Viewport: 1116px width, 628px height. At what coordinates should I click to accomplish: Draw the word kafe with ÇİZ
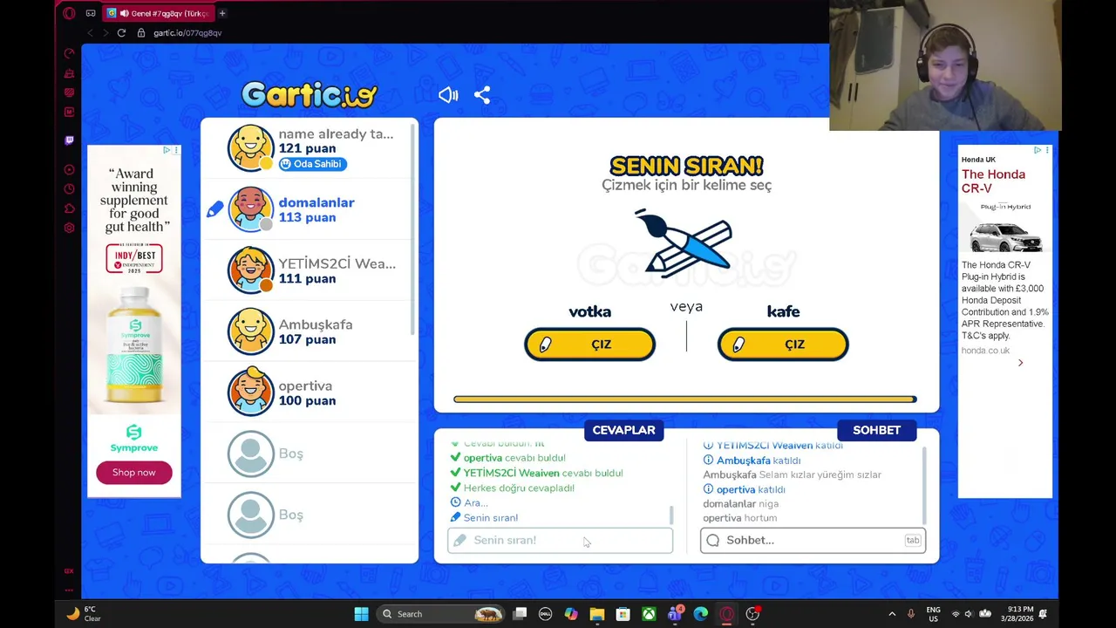[x=783, y=345]
